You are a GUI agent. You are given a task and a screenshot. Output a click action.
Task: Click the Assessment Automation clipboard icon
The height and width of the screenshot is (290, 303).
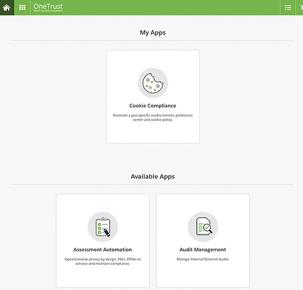click(x=103, y=227)
